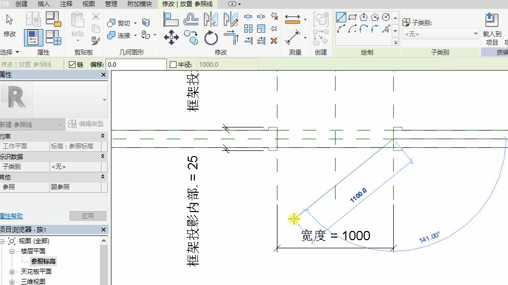Collapse the 约束 properties section

[x=103, y=136]
